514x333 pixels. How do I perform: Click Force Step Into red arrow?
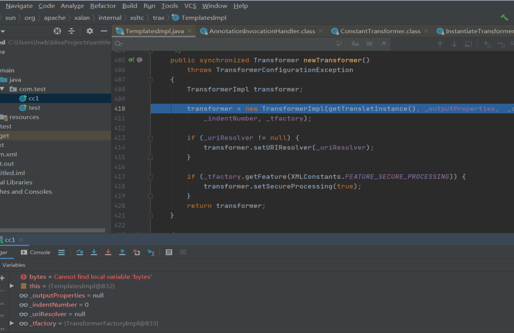point(108,252)
